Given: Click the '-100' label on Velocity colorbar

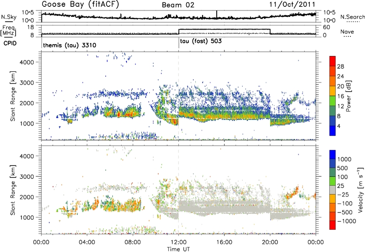Looking at the screenshot, I should click(345, 203).
